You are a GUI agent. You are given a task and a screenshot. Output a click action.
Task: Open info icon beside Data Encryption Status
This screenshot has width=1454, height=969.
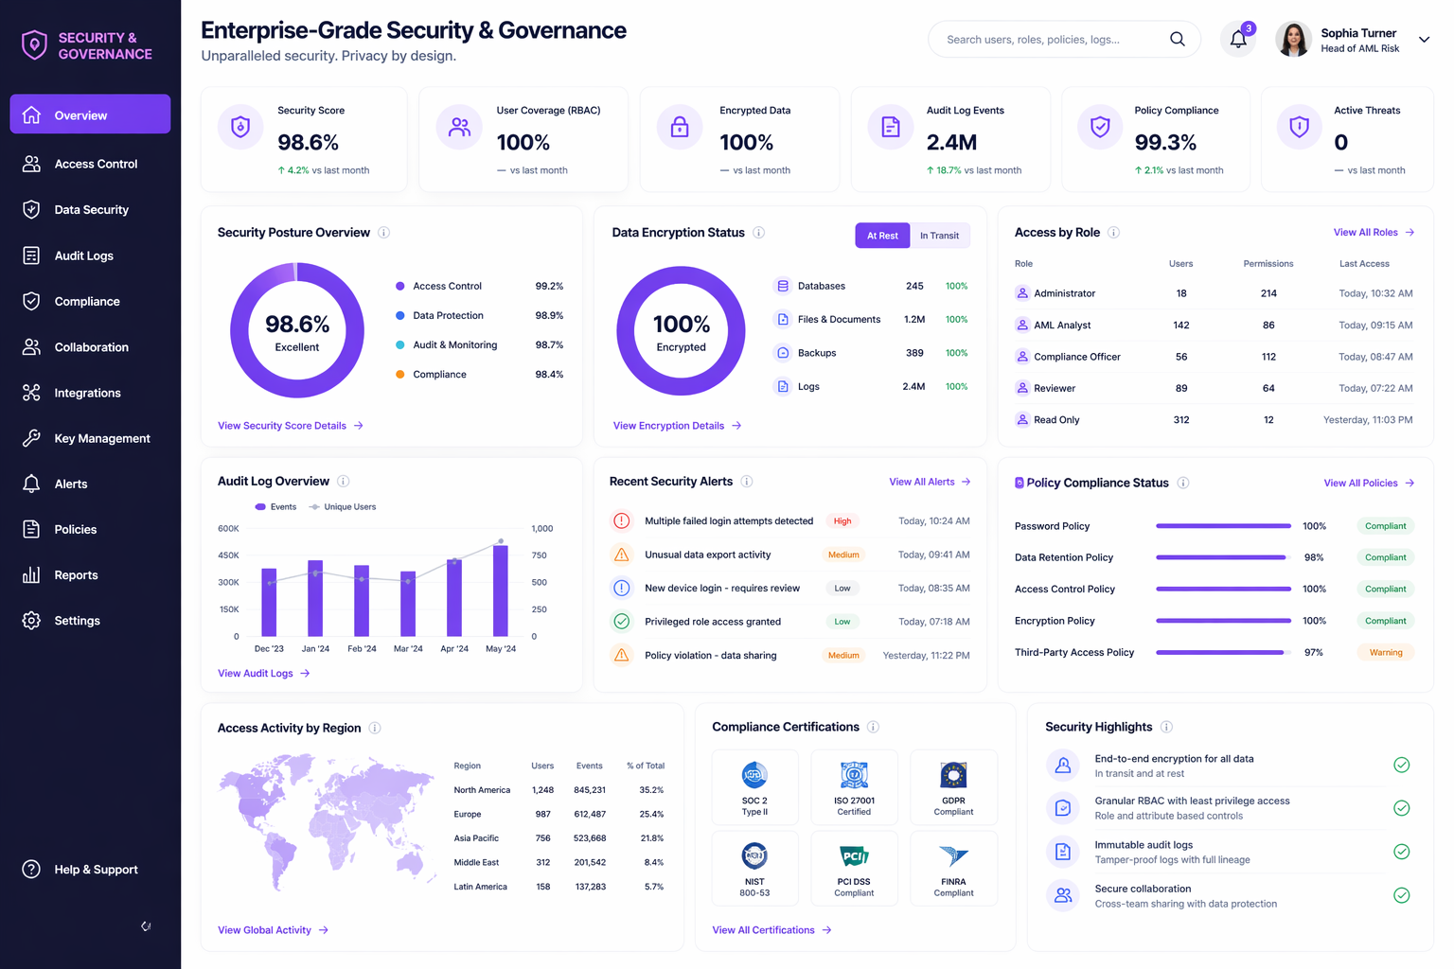758,233
